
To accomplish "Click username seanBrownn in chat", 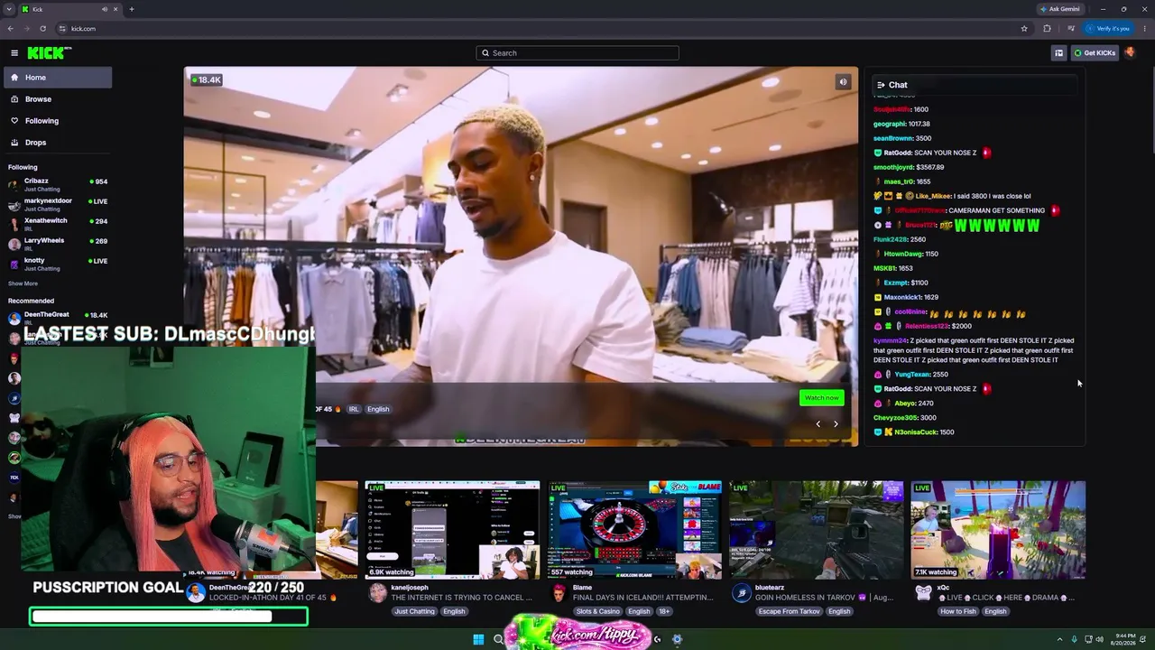I will click(x=893, y=139).
